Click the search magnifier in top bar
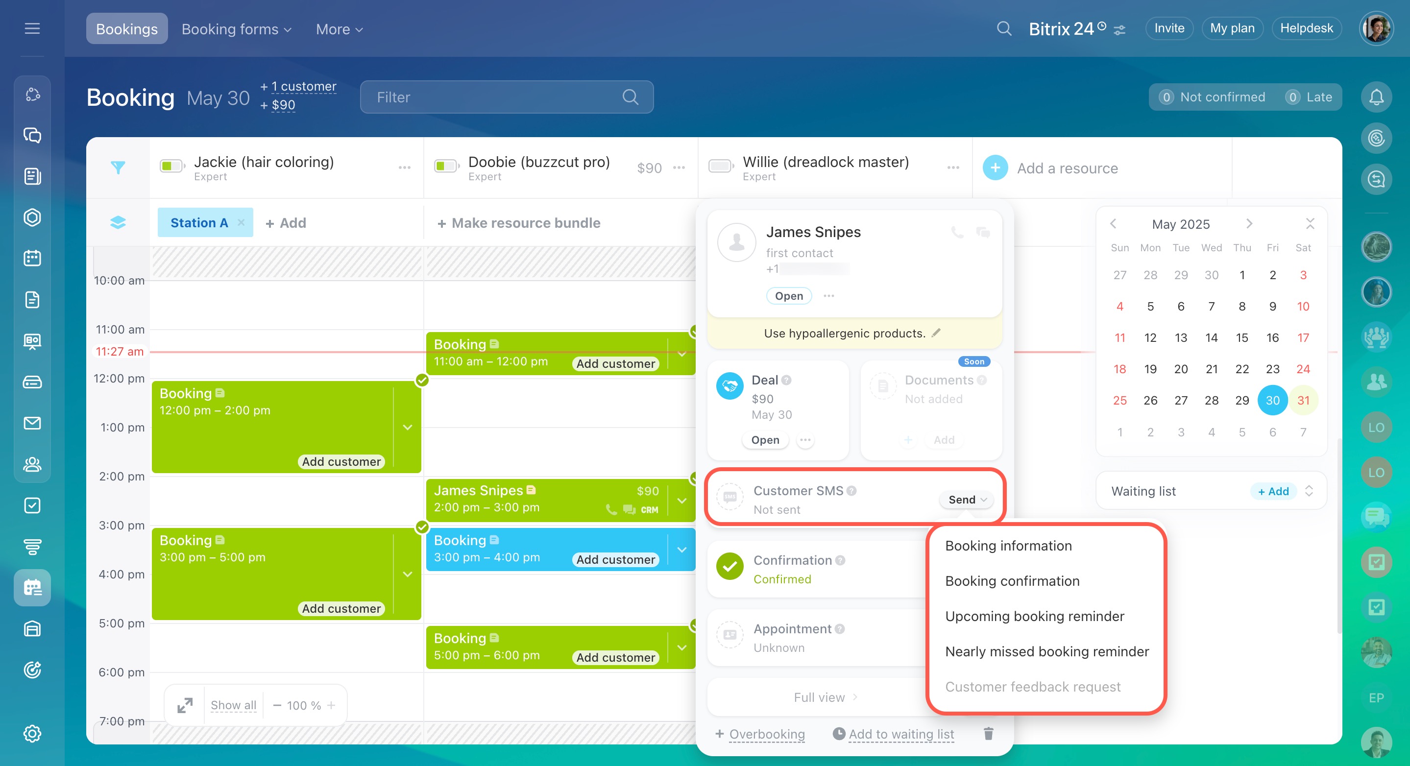 [x=1004, y=28]
